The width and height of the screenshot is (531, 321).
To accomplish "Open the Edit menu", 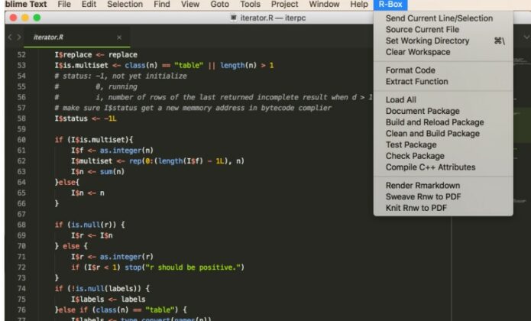I will [89, 5].
